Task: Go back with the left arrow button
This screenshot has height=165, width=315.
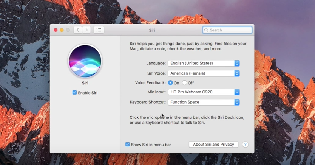Action: tap(78, 30)
